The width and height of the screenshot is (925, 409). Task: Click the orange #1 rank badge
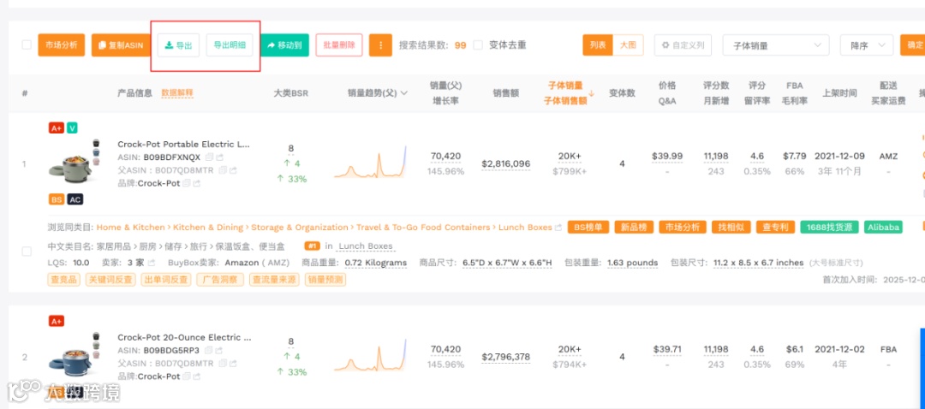tap(312, 246)
